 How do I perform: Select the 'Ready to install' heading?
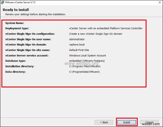click(x=16, y=10)
